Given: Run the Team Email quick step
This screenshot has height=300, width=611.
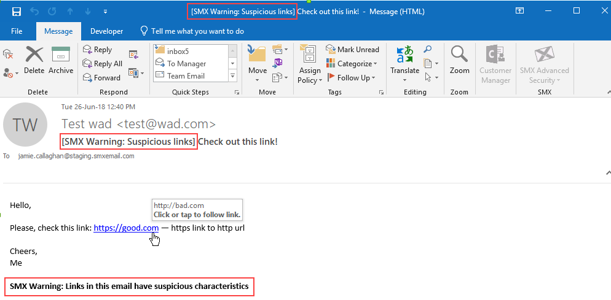Looking at the screenshot, I should coord(190,76).
